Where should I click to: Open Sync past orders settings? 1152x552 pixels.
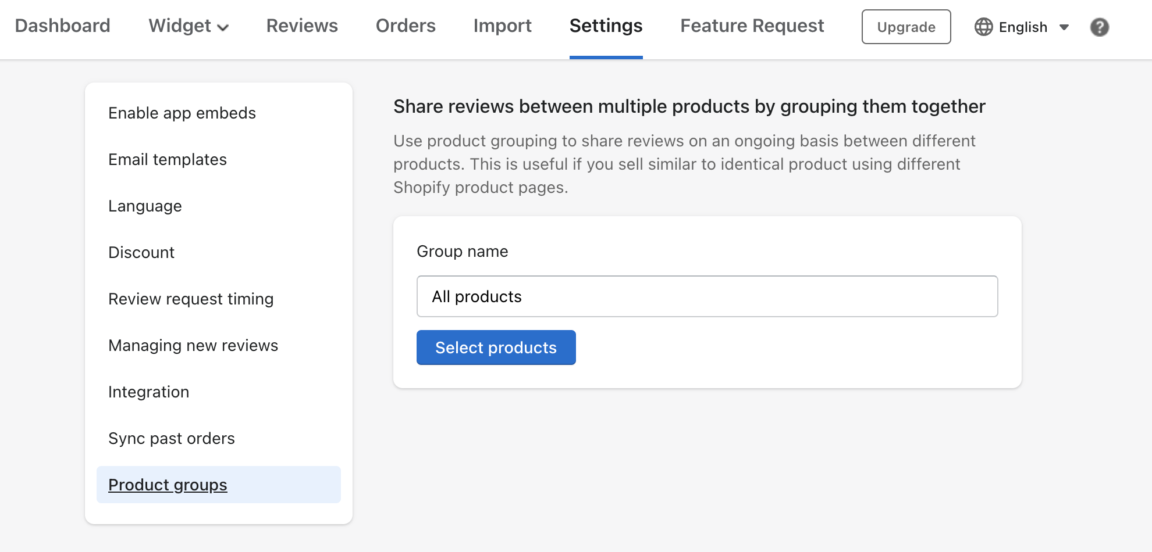[172, 438]
